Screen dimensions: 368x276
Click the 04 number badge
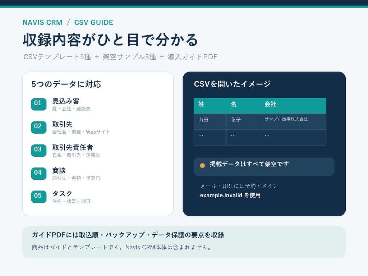[39, 174]
